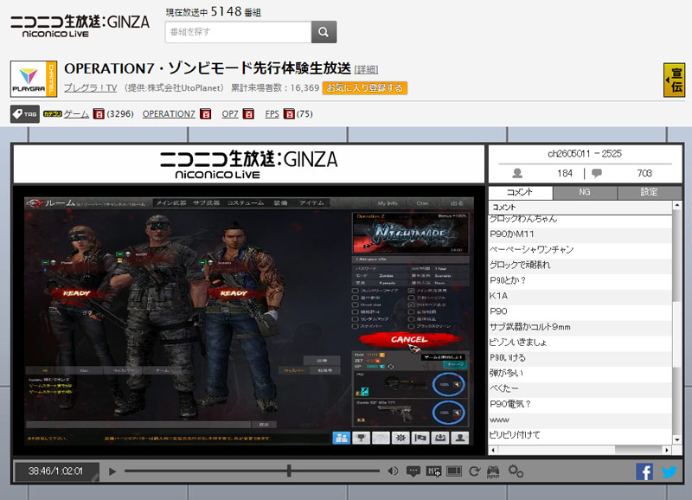The width and height of the screenshot is (692, 500).
Task: Click the lock icon beside OP7 tag
Action: pos(248,114)
